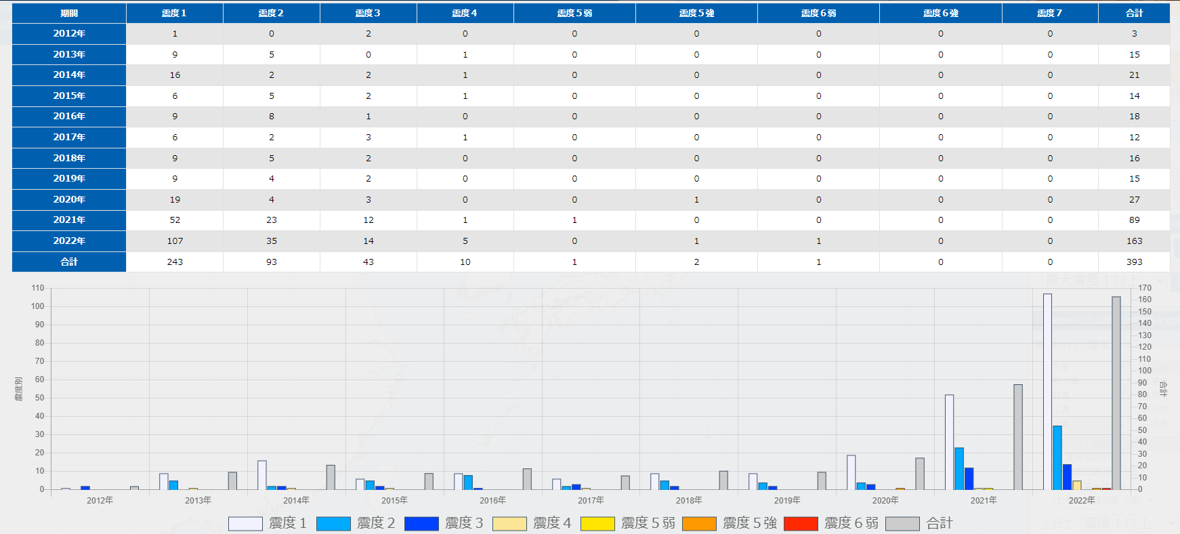
Task: Select the 震度5弱 column header
Action: point(574,13)
